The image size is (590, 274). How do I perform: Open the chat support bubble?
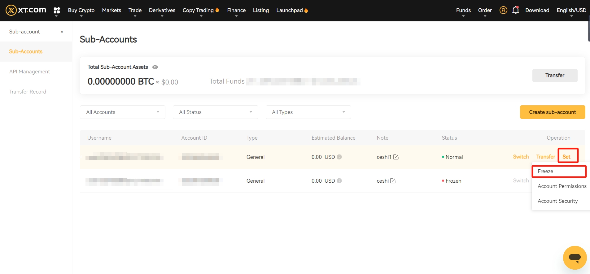pos(575,257)
